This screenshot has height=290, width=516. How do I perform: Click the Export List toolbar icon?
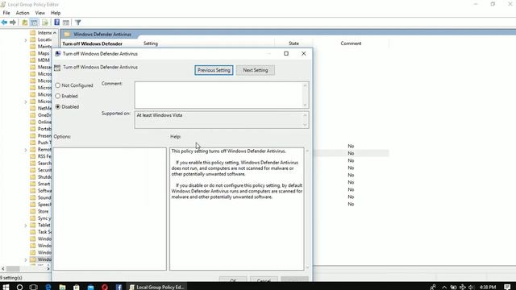[45, 23]
